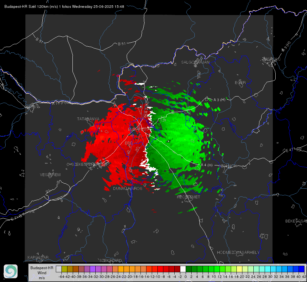Click the ERD city label
The image size is (307, 282).
129,143
